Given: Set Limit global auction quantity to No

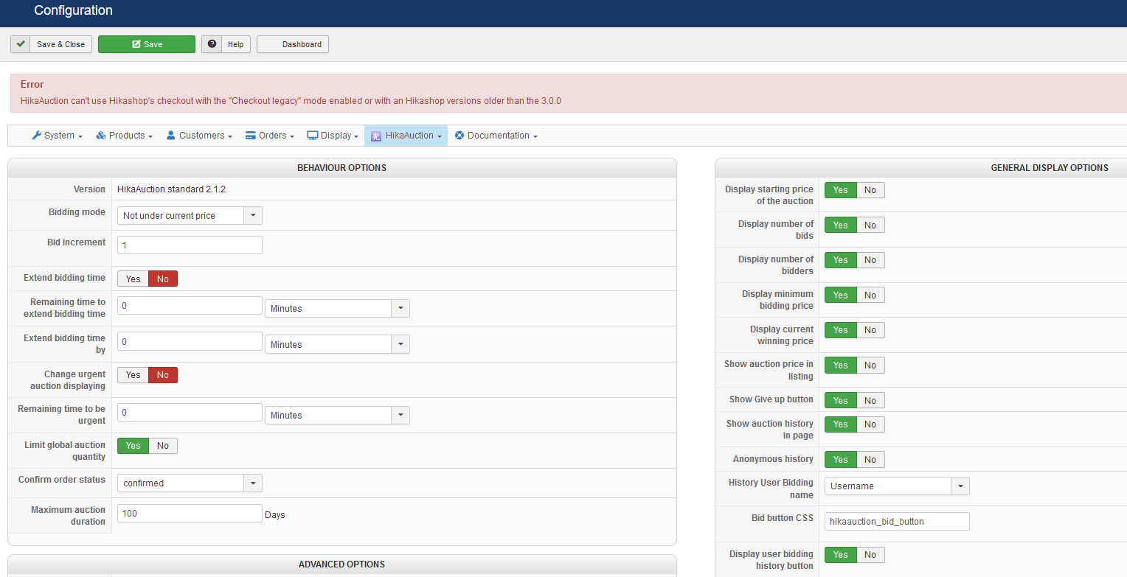Looking at the screenshot, I should pyautogui.click(x=163, y=446).
